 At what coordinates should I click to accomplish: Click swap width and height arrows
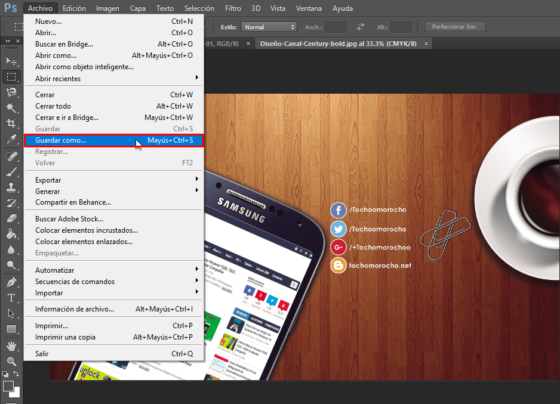pyautogui.click(x=361, y=27)
